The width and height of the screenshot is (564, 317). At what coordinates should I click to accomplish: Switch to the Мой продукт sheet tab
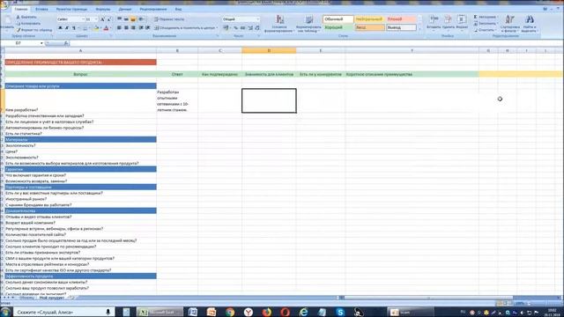[52, 298]
